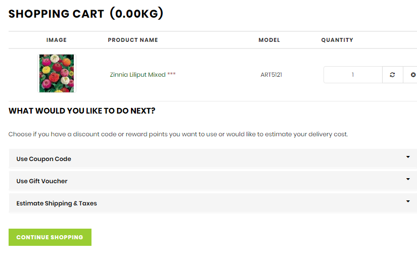Click the refresh icon to update quantity
The image size is (417, 265).
392,75
